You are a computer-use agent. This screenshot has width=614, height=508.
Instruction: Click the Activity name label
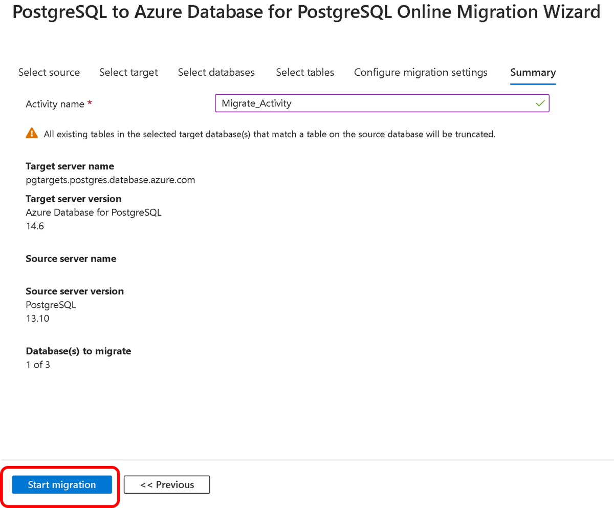[x=55, y=103]
